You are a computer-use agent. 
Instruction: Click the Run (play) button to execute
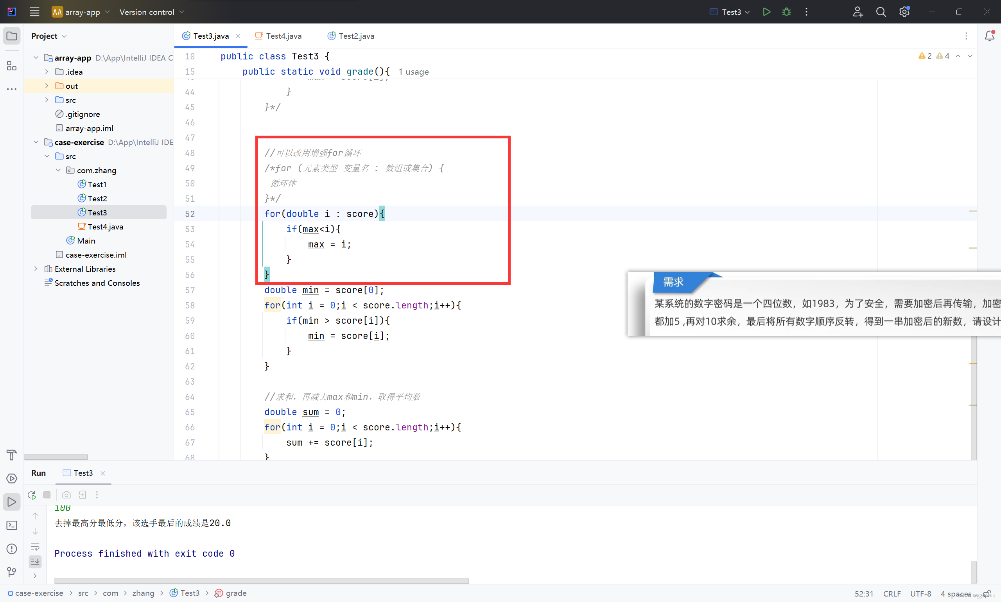click(x=767, y=12)
